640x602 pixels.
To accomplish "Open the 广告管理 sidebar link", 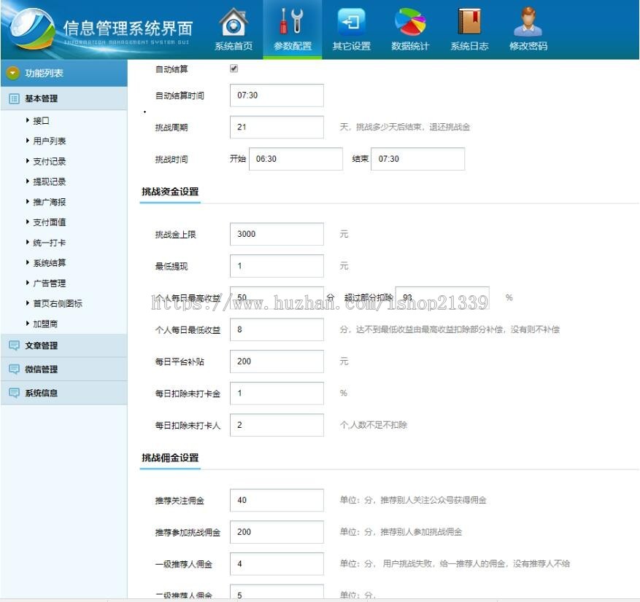I will tap(50, 284).
